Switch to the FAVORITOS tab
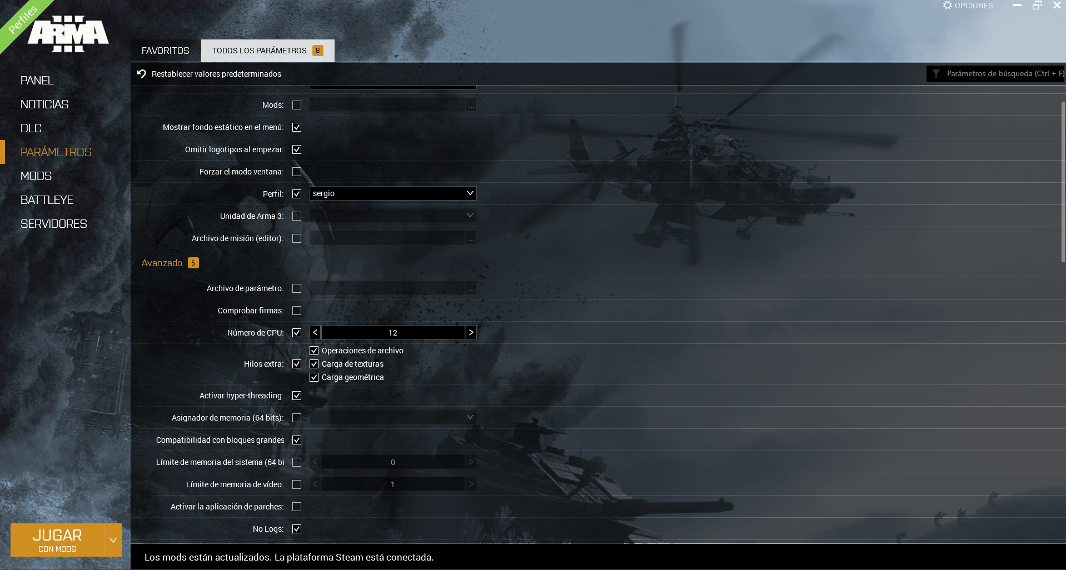Image resolution: width=1066 pixels, height=570 pixels. [165, 50]
